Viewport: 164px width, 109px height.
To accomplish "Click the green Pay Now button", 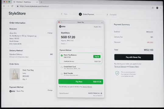I will click(x=81, y=82).
